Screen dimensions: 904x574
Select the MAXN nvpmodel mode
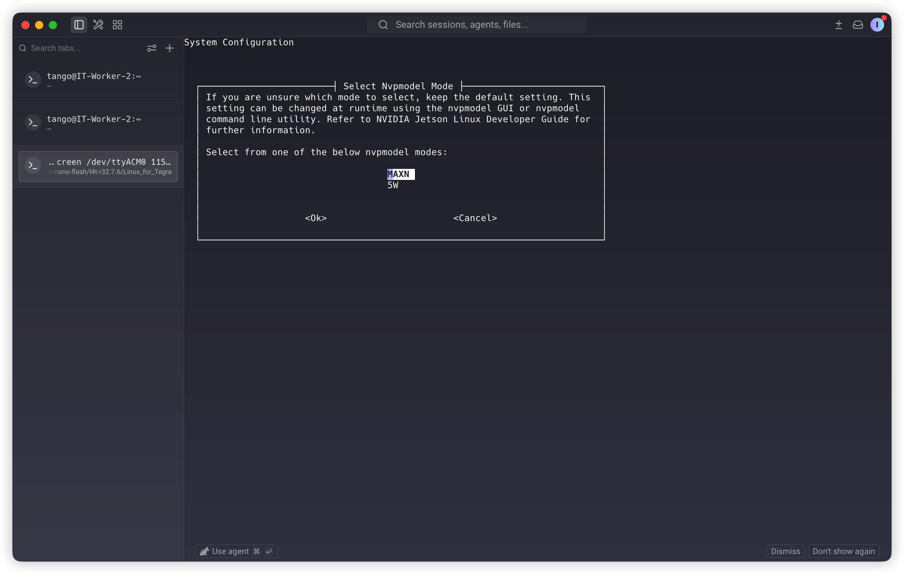(x=400, y=174)
